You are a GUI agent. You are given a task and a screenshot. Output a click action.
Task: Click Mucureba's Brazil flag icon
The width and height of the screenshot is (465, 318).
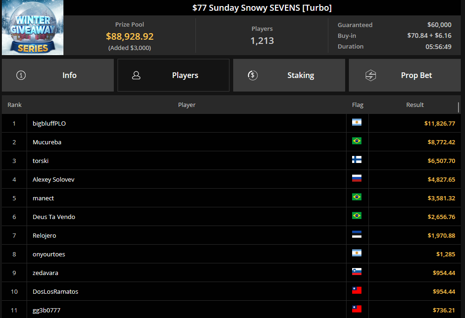pos(357,141)
